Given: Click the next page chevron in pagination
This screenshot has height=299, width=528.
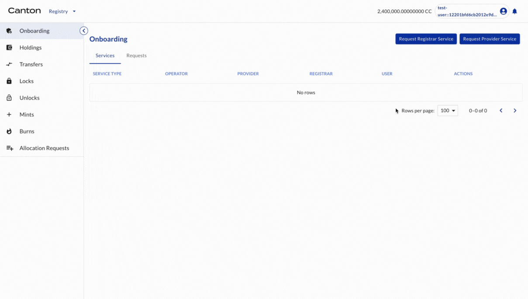Looking at the screenshot, I should 515,110.
